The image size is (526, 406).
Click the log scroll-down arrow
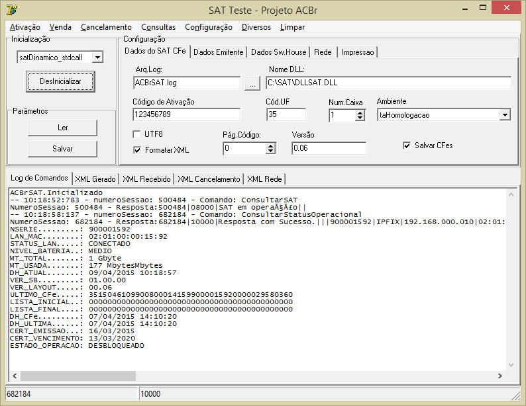click(511, 365)
